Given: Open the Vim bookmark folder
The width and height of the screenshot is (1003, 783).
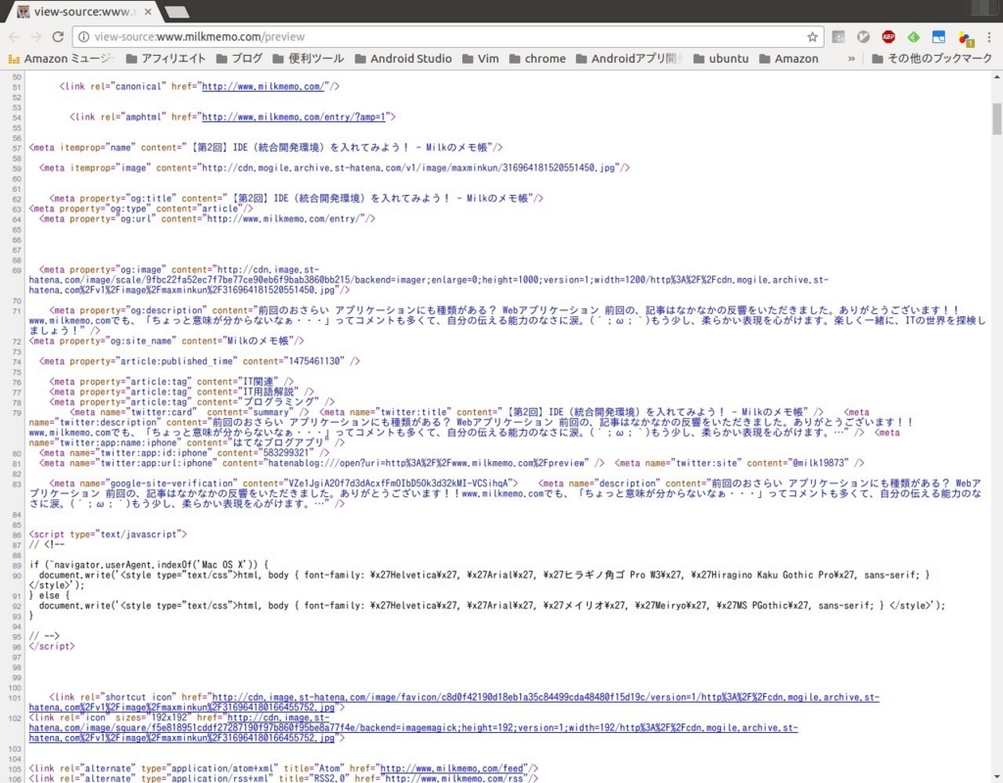Looking at the screenshot, I should pos(480,58).
